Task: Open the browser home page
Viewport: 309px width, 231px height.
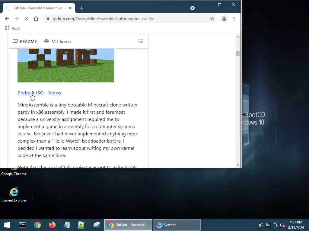Action: point(36,19)
